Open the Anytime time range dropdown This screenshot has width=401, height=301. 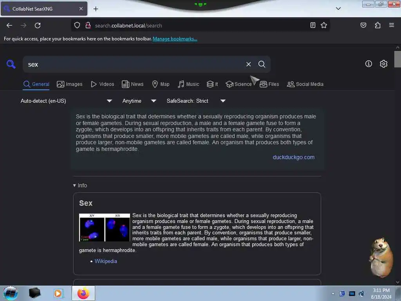[139, 101]
